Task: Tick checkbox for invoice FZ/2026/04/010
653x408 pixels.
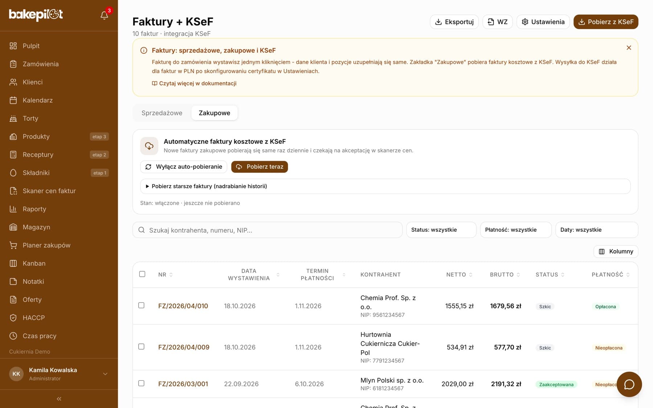Action: pyautogui.click(x=141, y=305)
